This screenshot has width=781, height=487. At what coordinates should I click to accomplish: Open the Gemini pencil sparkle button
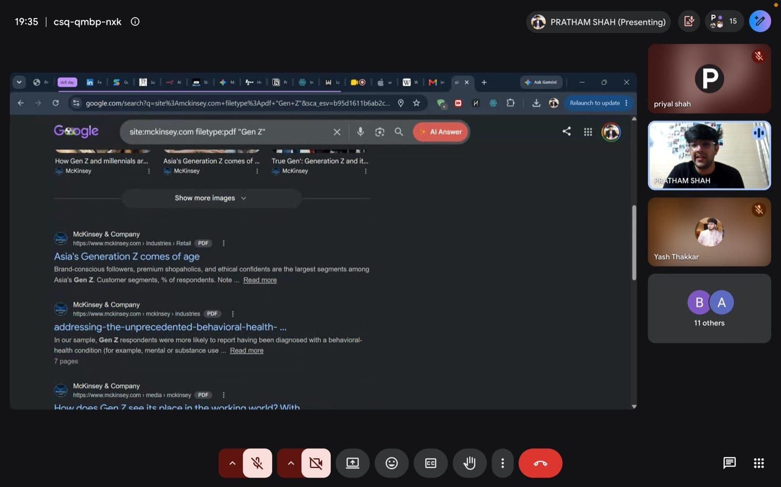760,21
